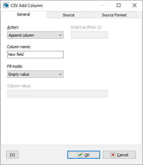Minimize the dialog window
Screen dimensions: 143x165
pos(103,5)
